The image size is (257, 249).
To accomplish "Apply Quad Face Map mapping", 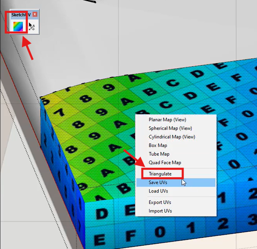I will pyautogui.click(x=165, y=163).
